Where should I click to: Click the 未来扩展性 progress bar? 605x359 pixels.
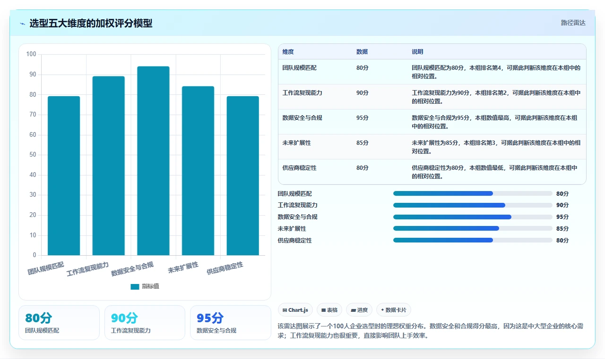click(473, 228)
